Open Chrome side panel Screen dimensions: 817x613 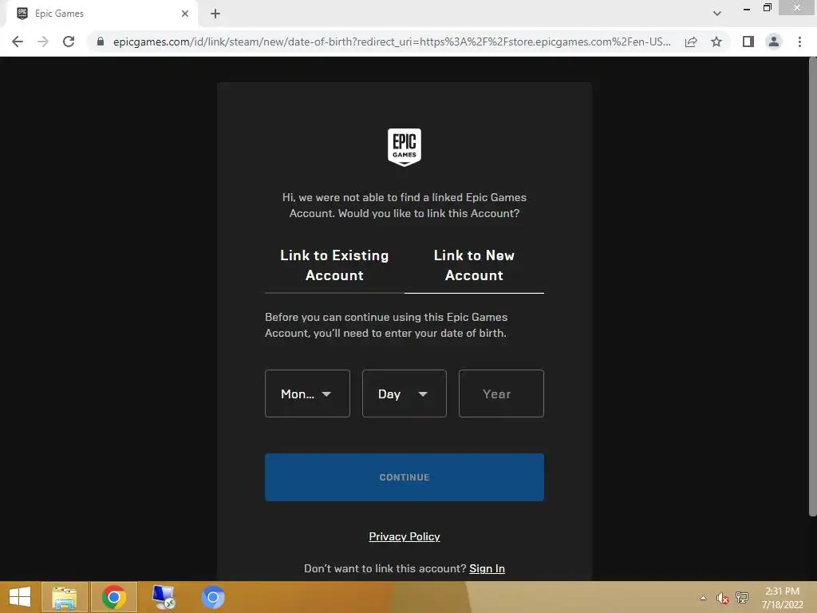tap(748, 42)
